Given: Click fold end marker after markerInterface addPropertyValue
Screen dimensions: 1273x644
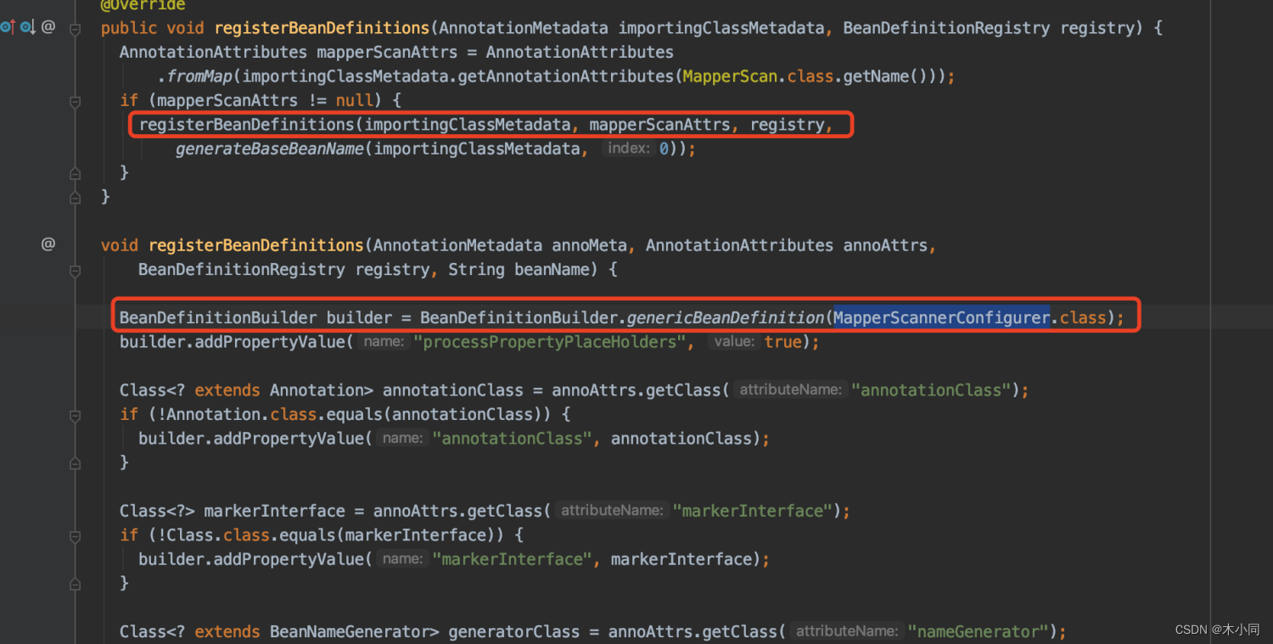Looking at the screenshot, I should click(75, 584).
